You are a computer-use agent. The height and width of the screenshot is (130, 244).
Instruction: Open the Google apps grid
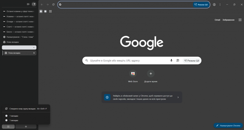(240, 20)
